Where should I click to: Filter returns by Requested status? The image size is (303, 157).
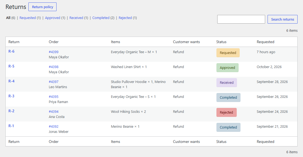click(x=28, y=18)
